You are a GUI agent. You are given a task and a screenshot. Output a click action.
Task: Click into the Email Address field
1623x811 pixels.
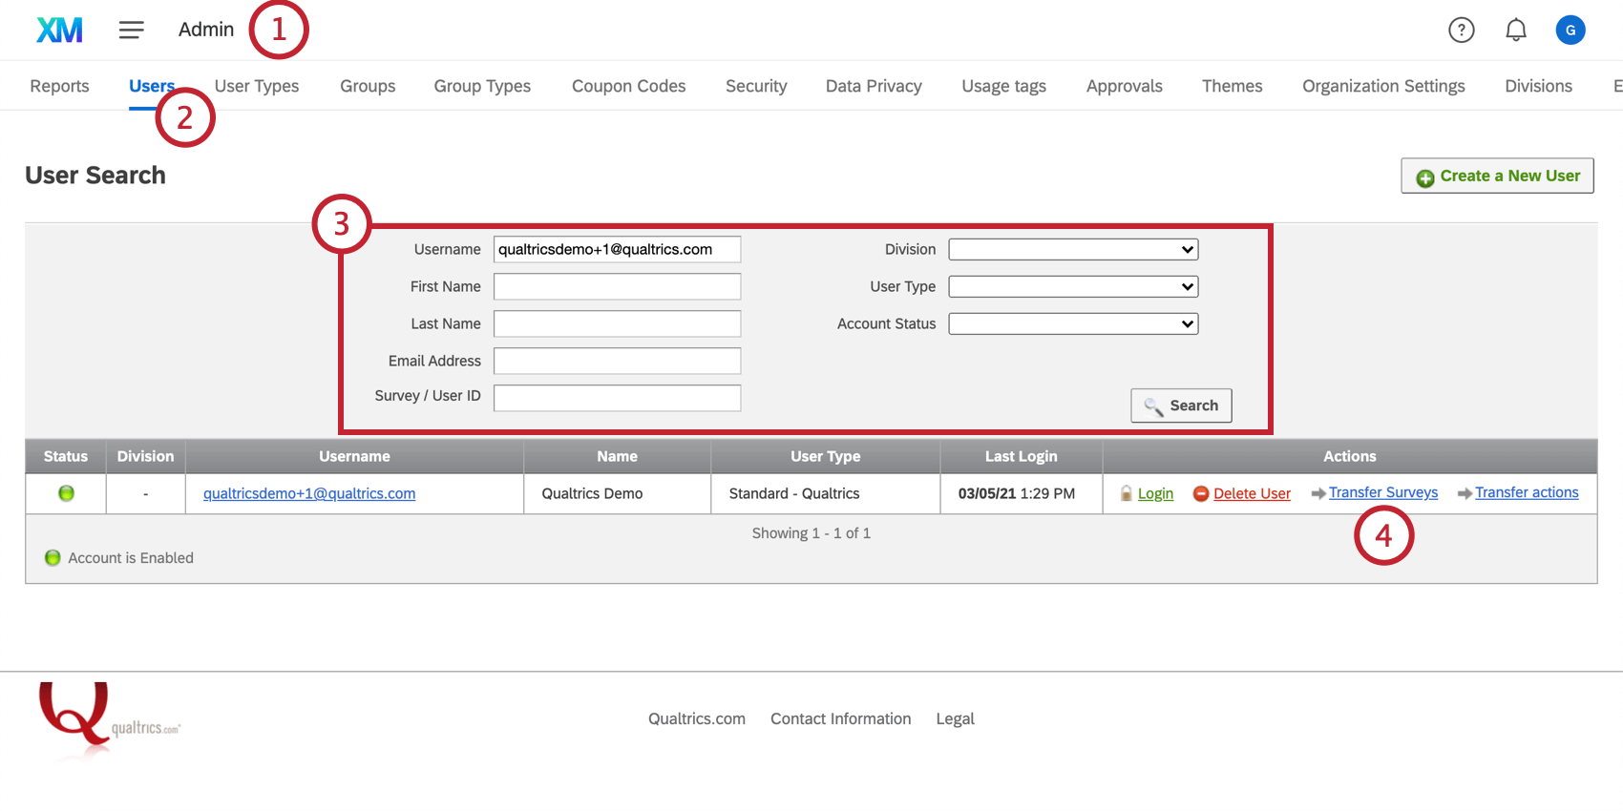coord(617,361)
